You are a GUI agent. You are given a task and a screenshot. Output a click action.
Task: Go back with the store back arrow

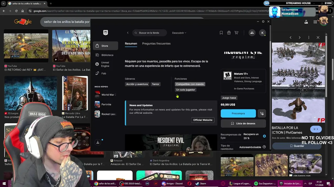pyautogui.click(x=128, y=33)
